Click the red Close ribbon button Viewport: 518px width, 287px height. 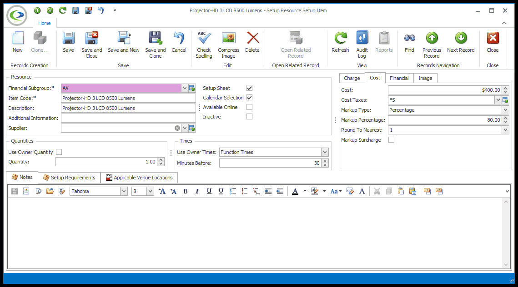pos(493,42)
